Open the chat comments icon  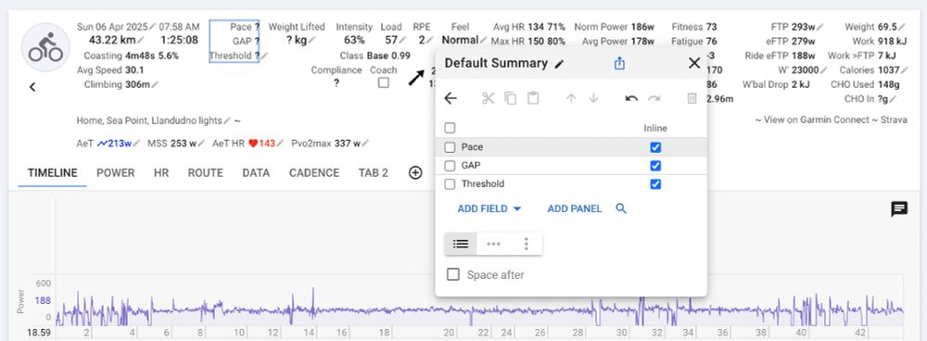(x=899, y=208)
